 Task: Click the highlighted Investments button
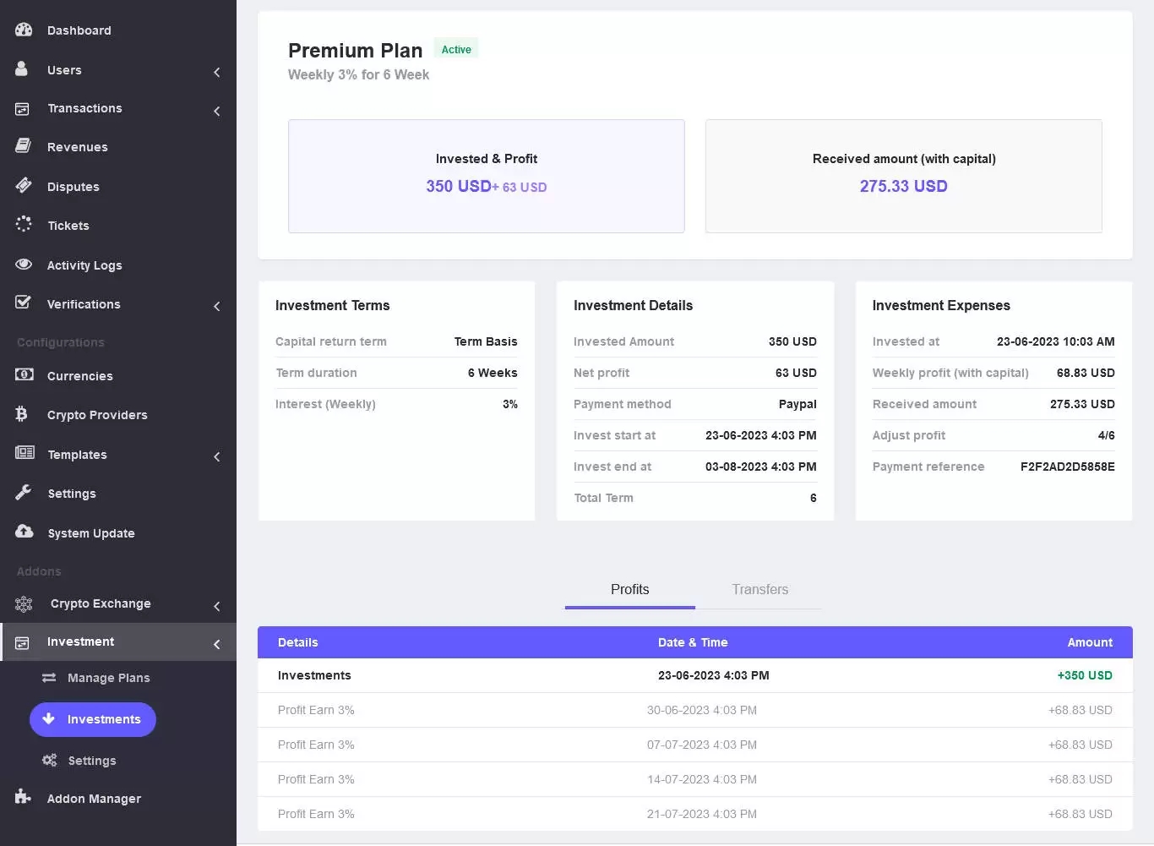click(x=93, y=719)
